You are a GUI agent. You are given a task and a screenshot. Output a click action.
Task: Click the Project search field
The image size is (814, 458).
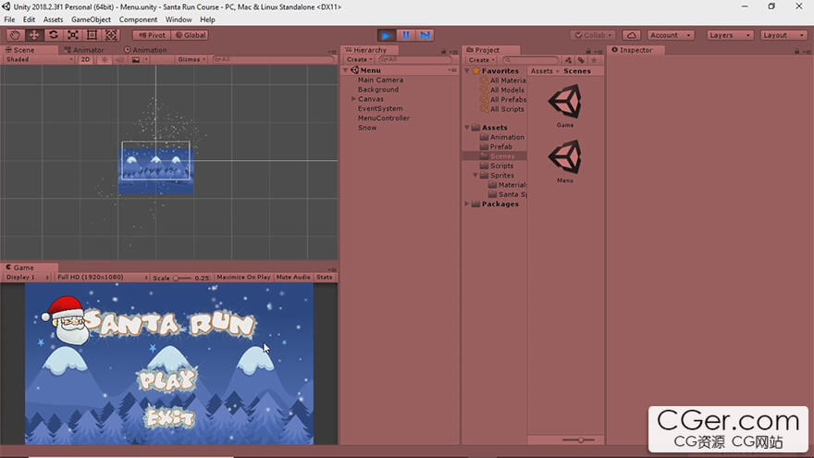(x=531, y=60)
